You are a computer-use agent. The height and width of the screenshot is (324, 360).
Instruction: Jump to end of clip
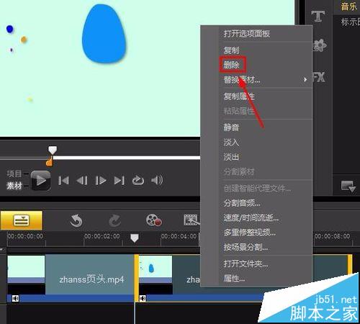pos(120,181)
